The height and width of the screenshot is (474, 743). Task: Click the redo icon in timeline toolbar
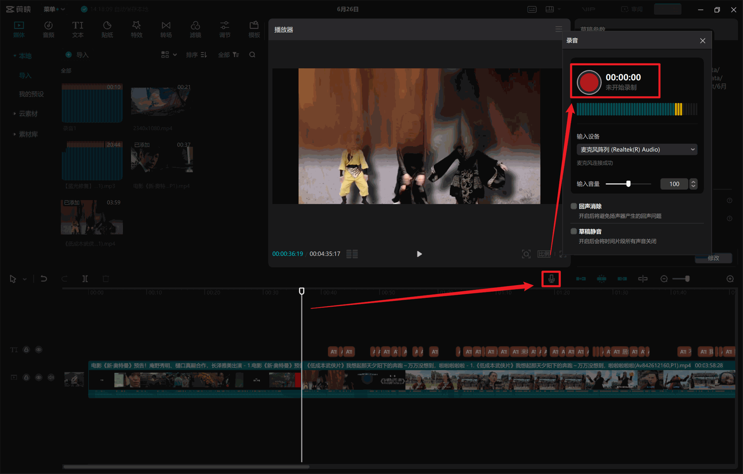64,279
